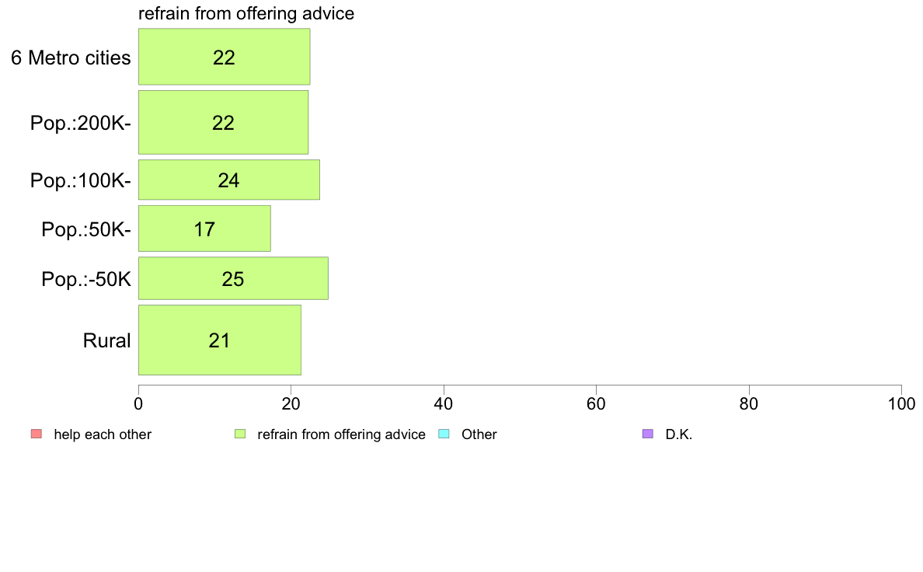Click the Pop.:50K- bar showing 17
This screenshot has height=572, width=923.
click(x=204, y=228)
